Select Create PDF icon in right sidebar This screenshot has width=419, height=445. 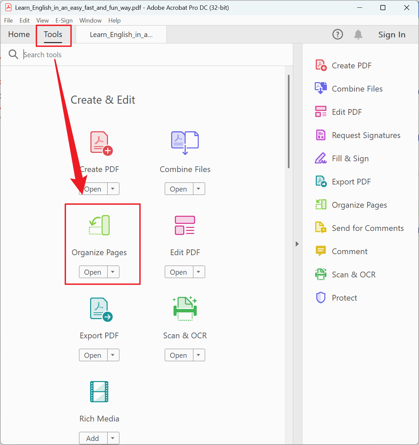click(321, 65)
